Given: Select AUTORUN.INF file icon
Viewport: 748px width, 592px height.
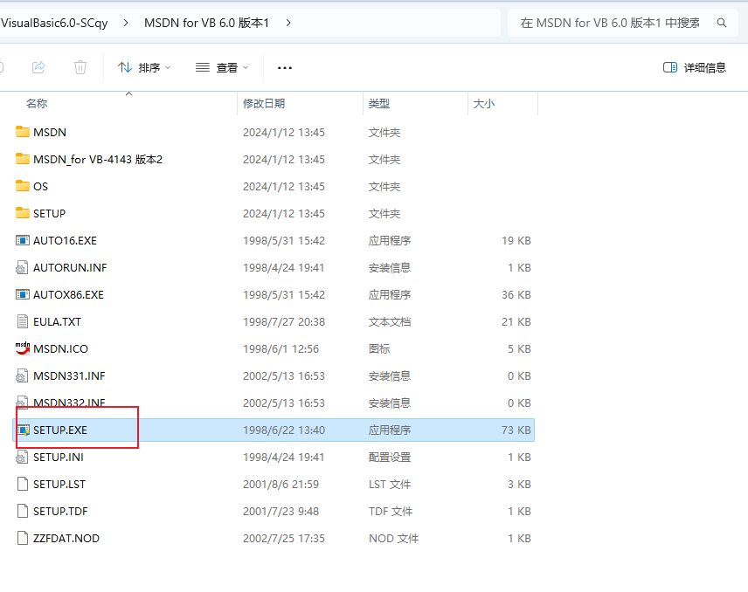Looking at the screenshot, I should coord(22,267).
